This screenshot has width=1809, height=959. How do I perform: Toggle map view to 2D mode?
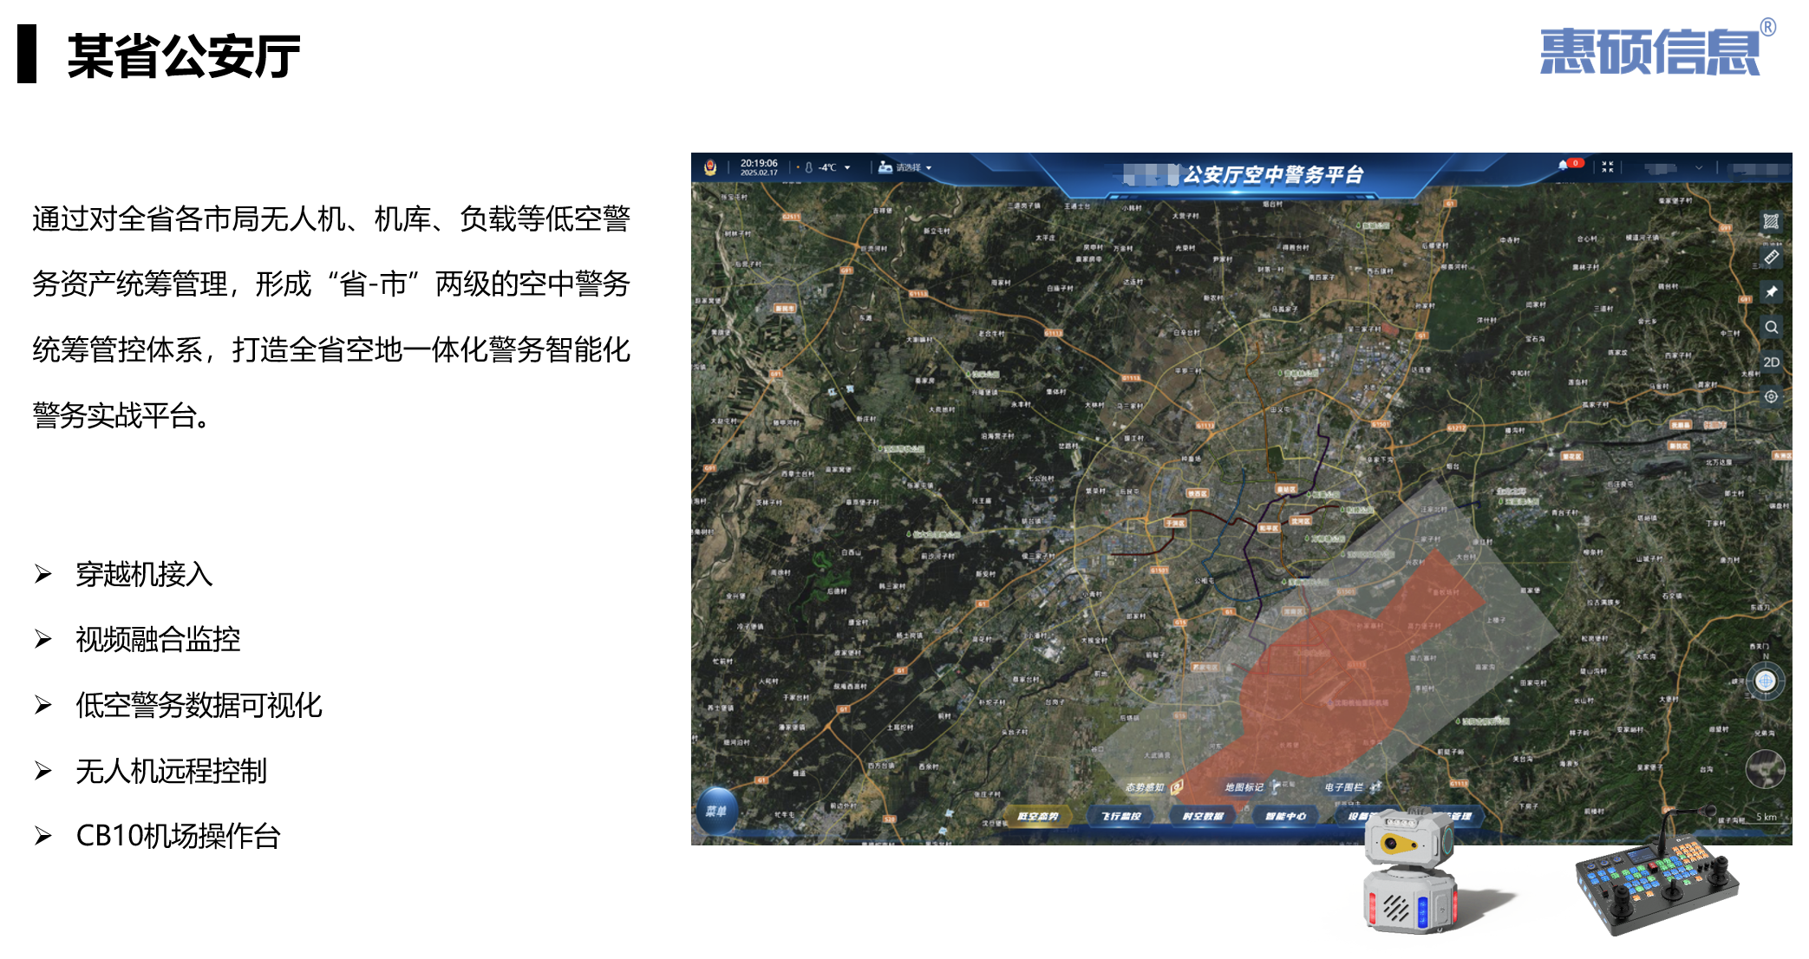[1771, 362]
